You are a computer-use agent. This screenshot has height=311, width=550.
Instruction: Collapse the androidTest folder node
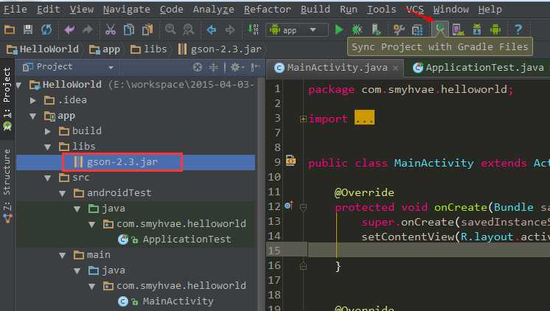63,194
